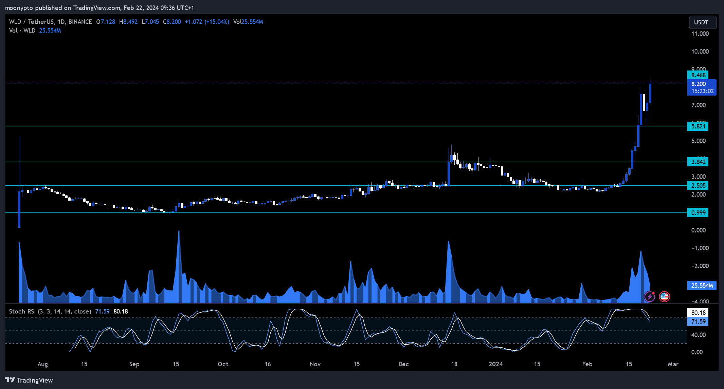
Task: Click the 5.000 price scale value
Action: pos(699,141)
